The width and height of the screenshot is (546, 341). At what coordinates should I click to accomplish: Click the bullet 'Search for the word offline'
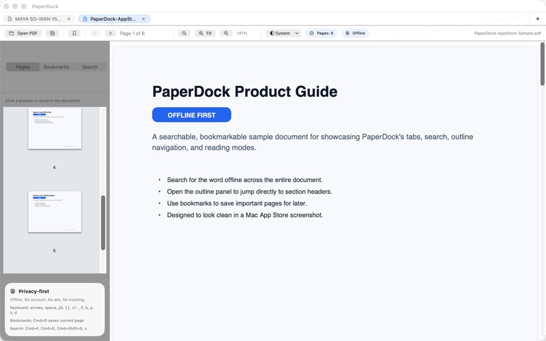pos(244,180)
